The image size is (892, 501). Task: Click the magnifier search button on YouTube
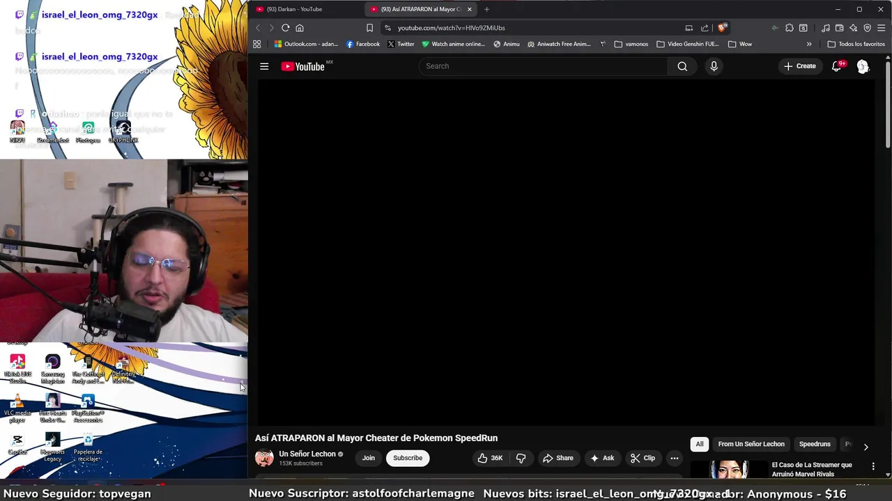[682, 66]
